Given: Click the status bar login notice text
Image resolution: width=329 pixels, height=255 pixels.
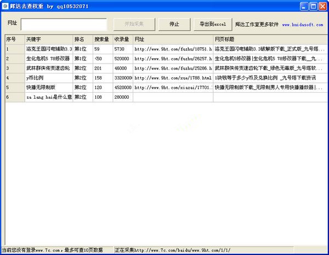Looking at the screenshot, I should coord(53,250).
